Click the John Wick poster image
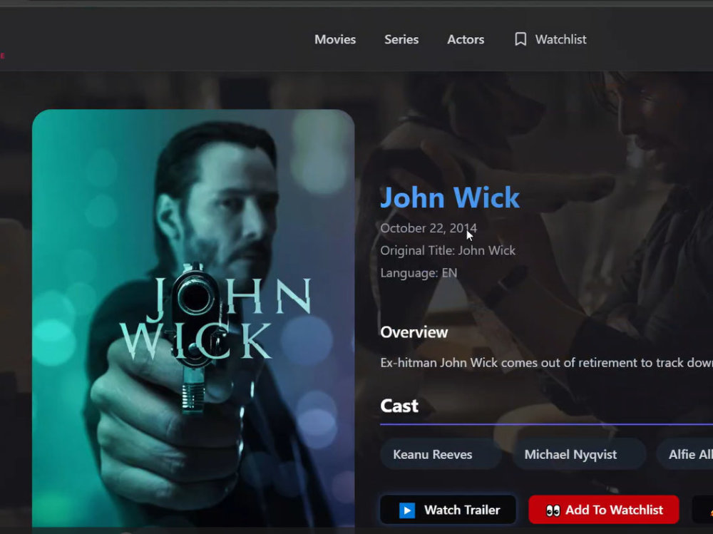This screenshot has width=713, height=534. (193, 319)
